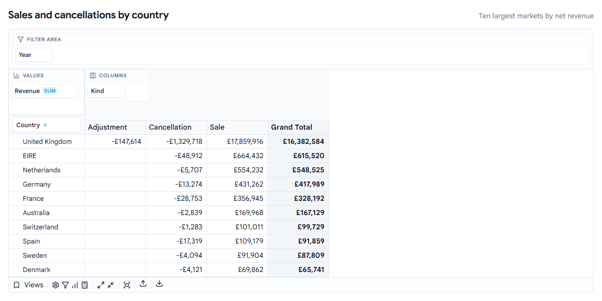This screenshot has width=602, height=301.
Task: Click France cancellation value -£28,753
Action: coord(176,198)
